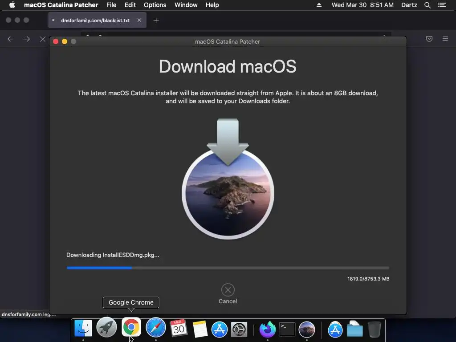Open the Help menu
The height and width of the screenshot is (342, 456).
pos(212,5)
